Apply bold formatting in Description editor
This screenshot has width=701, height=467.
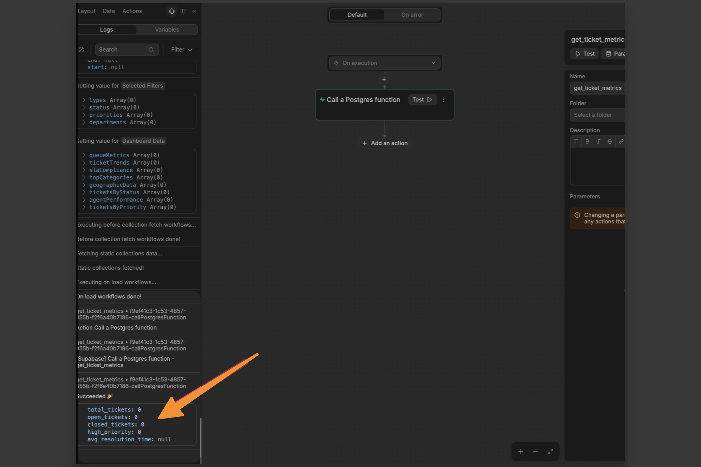tap(587, 142)
